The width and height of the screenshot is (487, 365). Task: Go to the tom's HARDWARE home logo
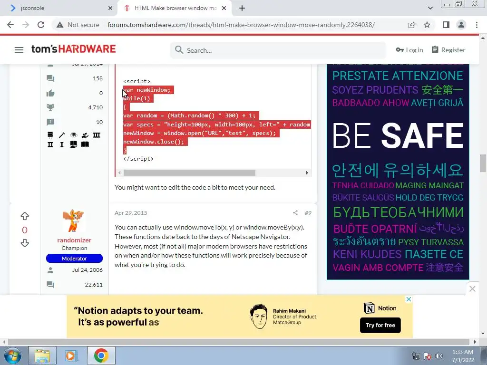point(74,49)
